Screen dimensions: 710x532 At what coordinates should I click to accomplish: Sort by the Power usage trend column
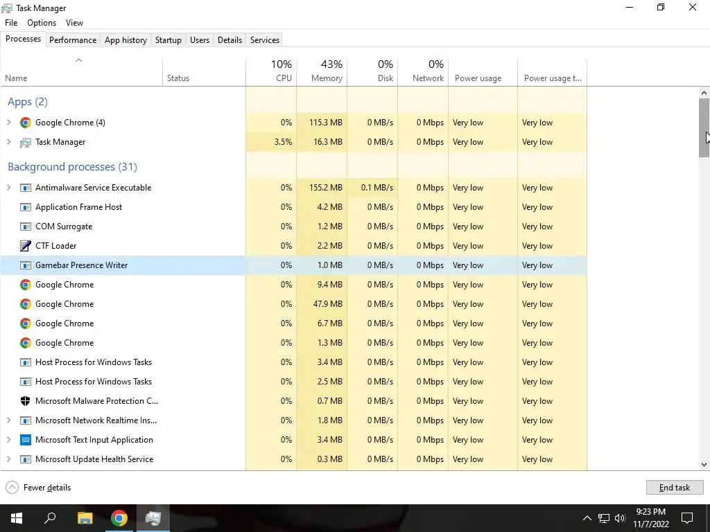click(x=553, y=71)
